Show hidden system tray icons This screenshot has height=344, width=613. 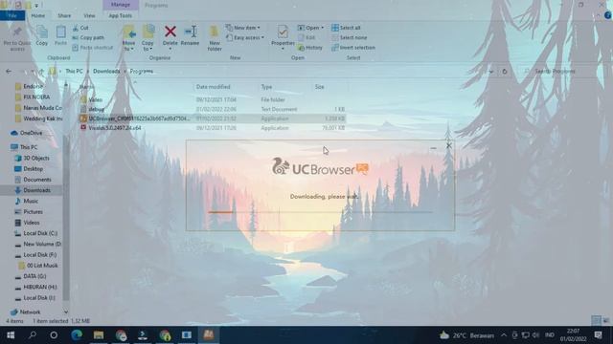[504, 335]
